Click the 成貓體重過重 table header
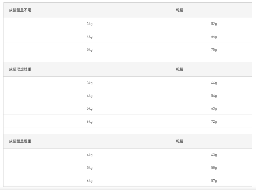256x190 pixels. pyautogui.click(x=20, y=141)
